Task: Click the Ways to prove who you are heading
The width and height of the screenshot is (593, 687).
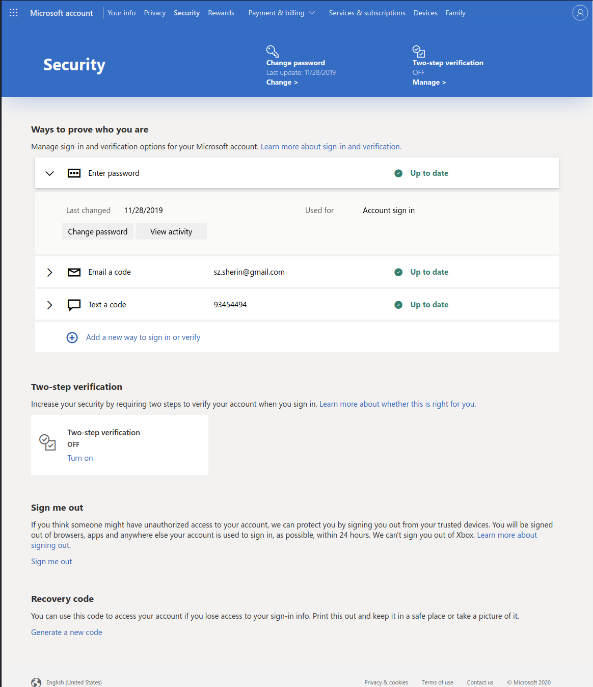Action: click(x=90, y=129)
